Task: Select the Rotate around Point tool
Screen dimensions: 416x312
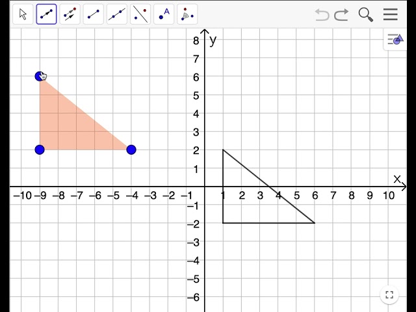Action: click(x=187, y=14)
